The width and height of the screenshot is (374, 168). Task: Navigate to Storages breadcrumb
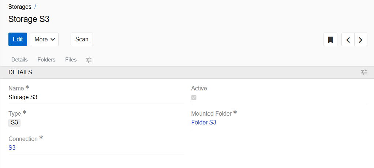pos(20,7)
